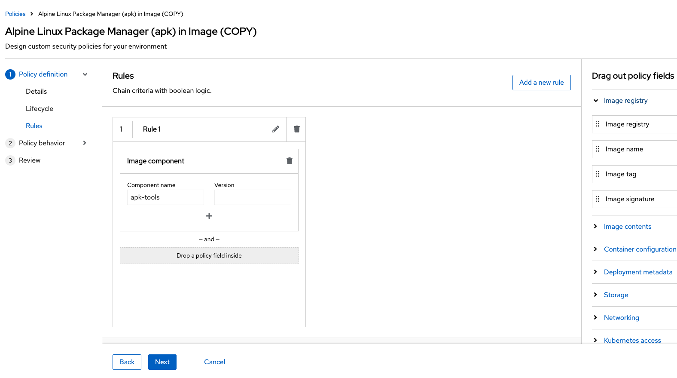The width and height of the screenshot is (677, 378).
Task: Click the Drag out policy fields heading
Action: point(633,76)
